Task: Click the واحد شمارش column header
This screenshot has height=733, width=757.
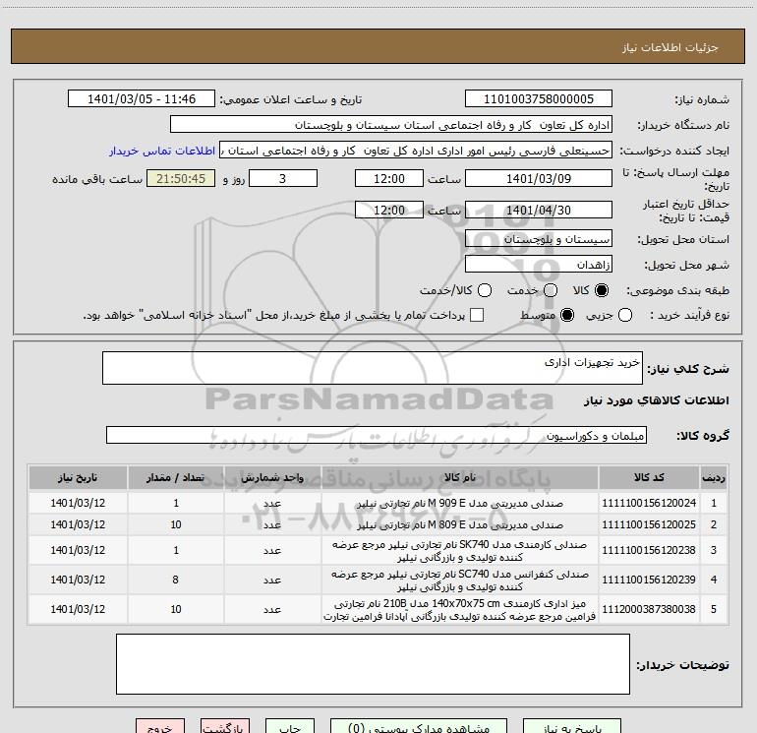Action: [272, 478]
